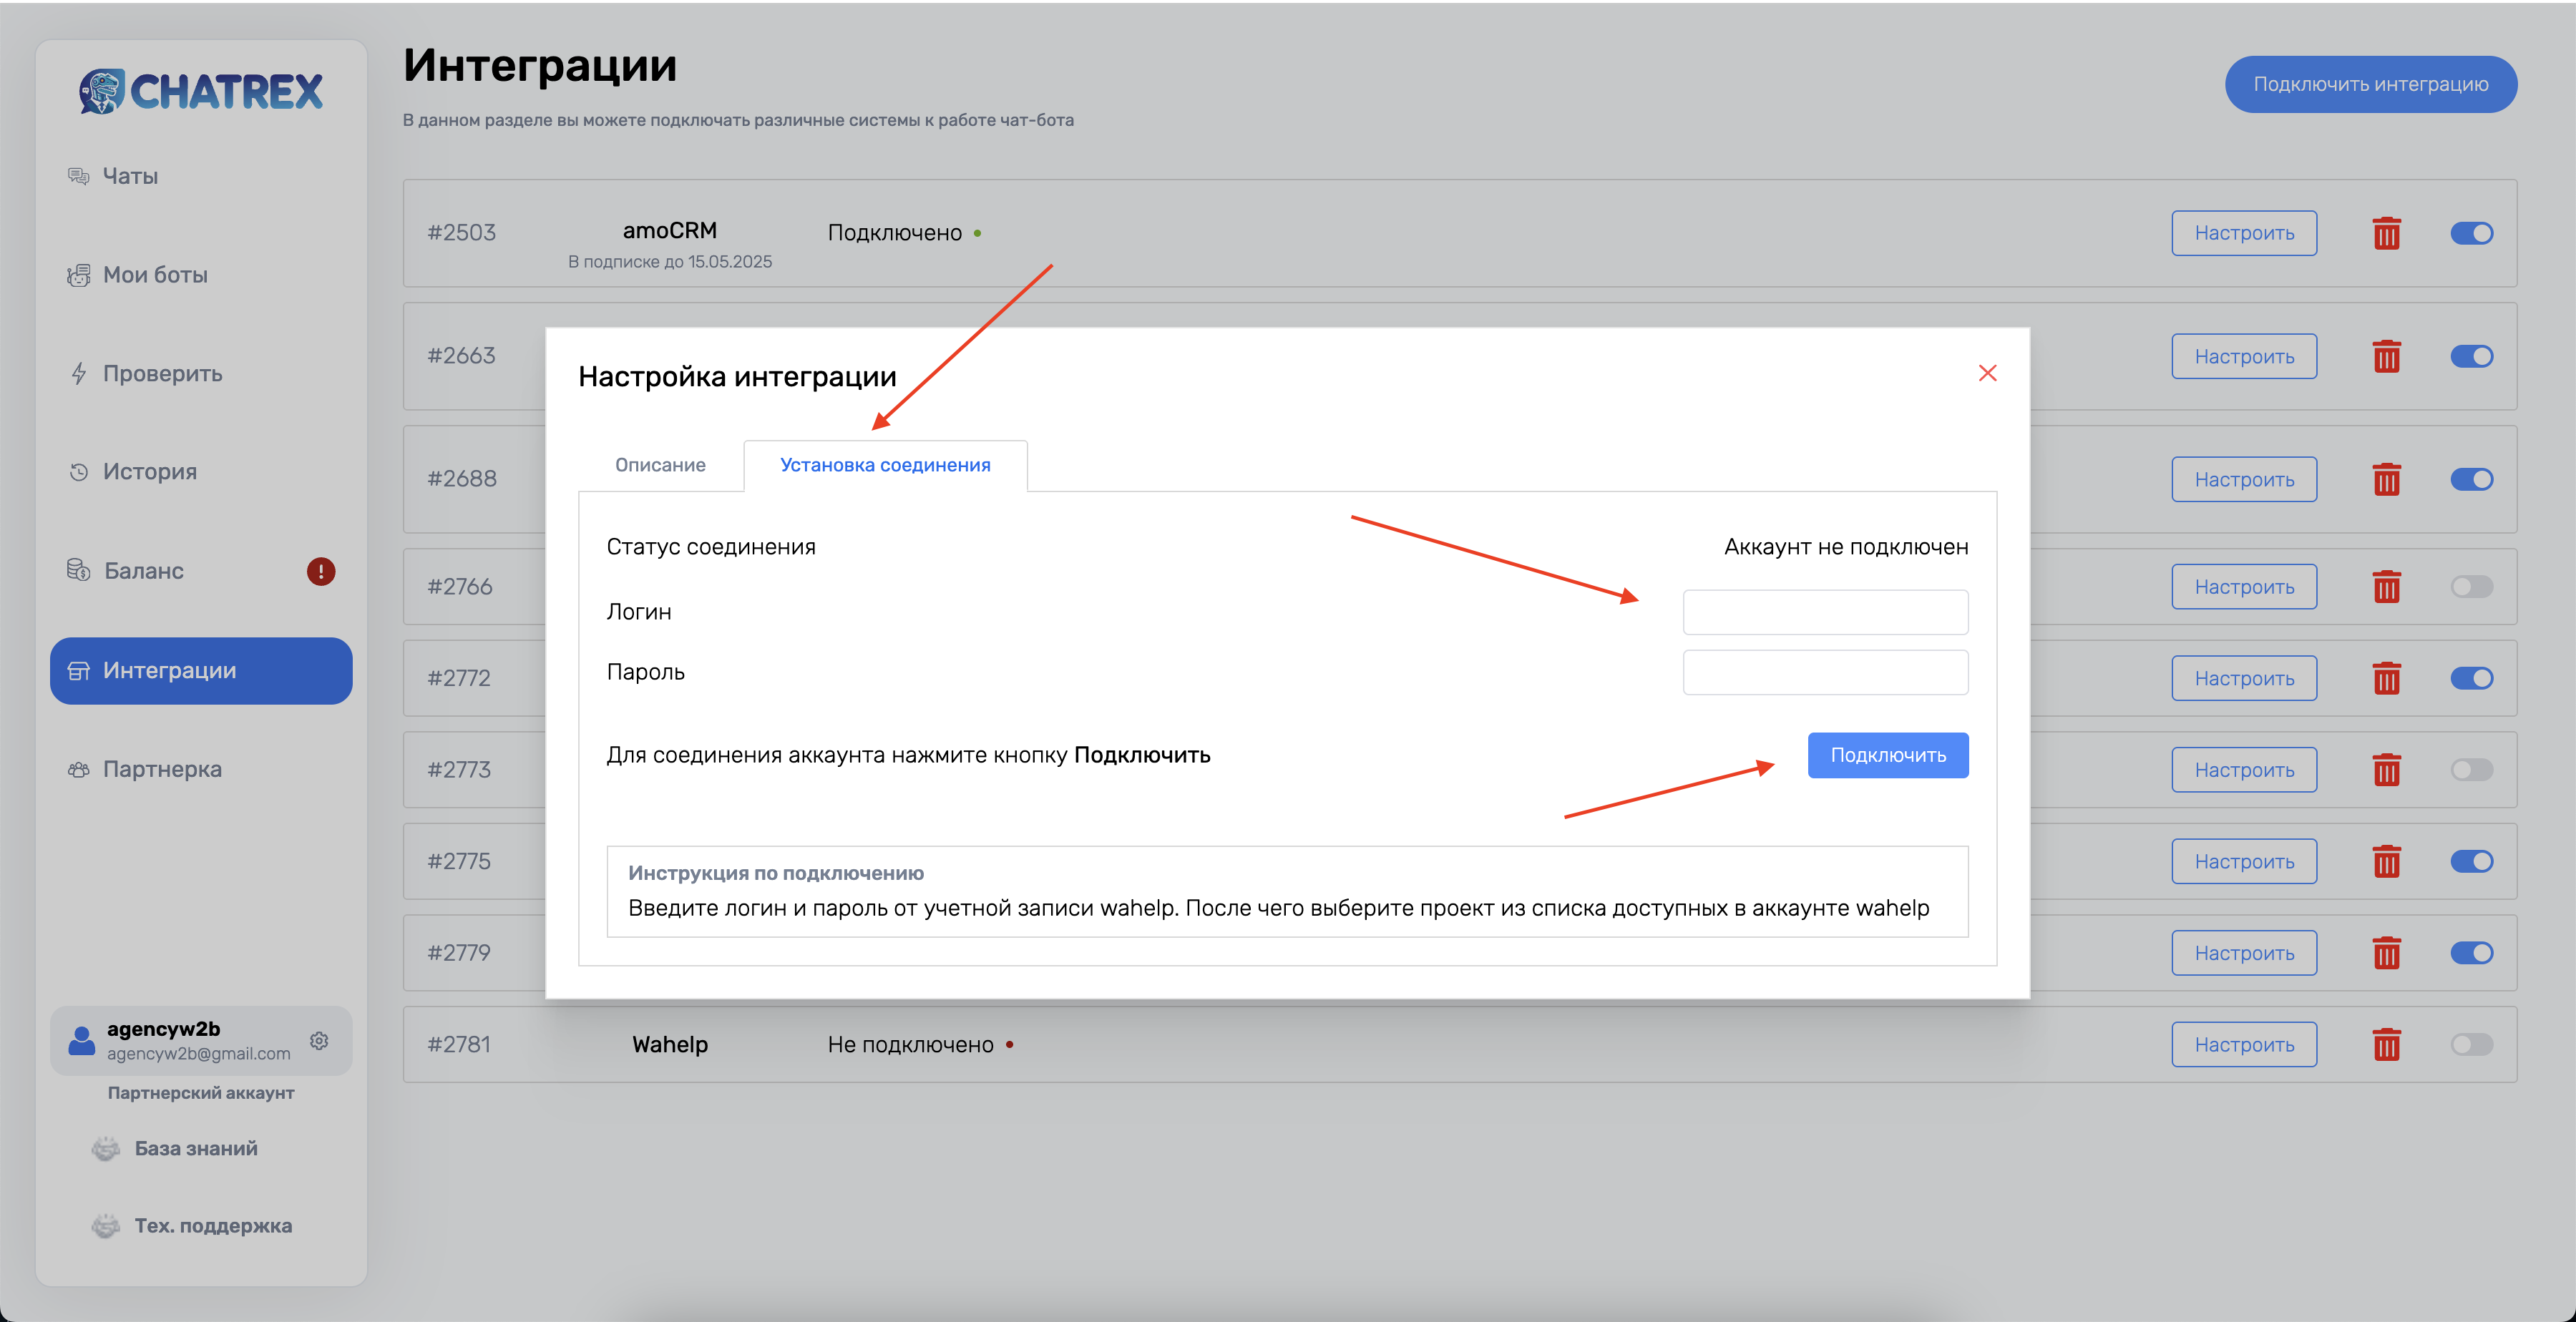Focus the Пароль input field
The image size is (2576, 1322).
[1825, 672]
